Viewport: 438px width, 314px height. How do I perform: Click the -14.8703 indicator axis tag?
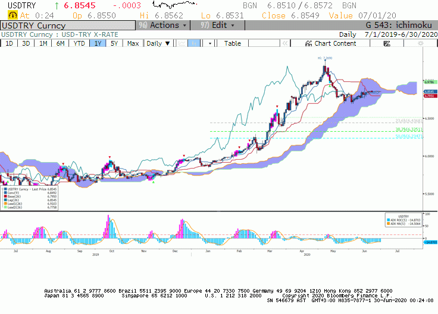(430, 242)
